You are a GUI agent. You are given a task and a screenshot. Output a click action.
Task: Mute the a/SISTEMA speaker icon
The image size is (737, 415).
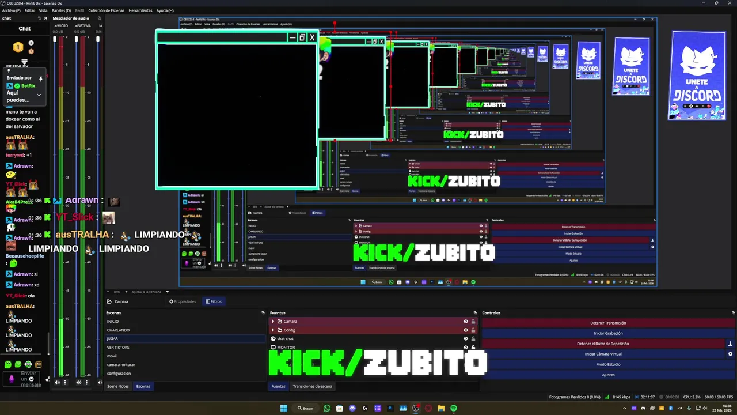click(x=78, y=382)
